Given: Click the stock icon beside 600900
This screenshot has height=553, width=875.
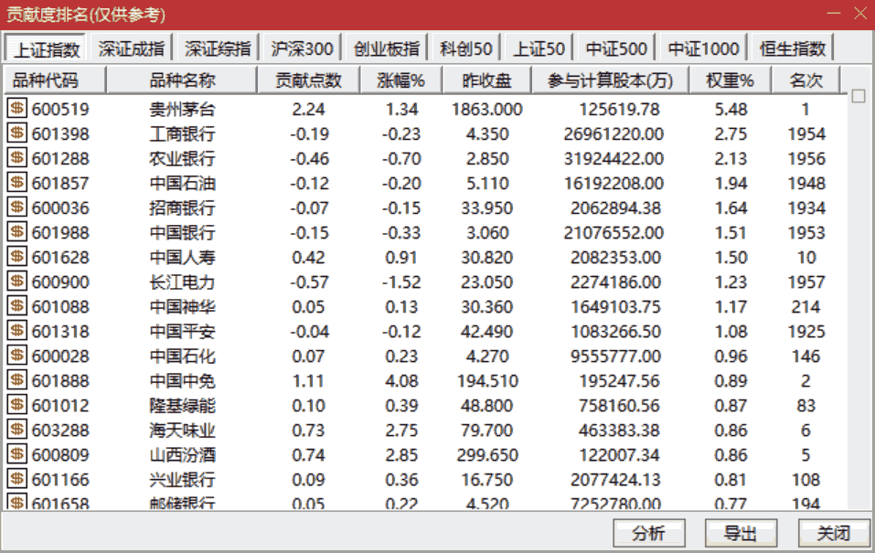Looking at the screenshot, I should click(16, 281).
